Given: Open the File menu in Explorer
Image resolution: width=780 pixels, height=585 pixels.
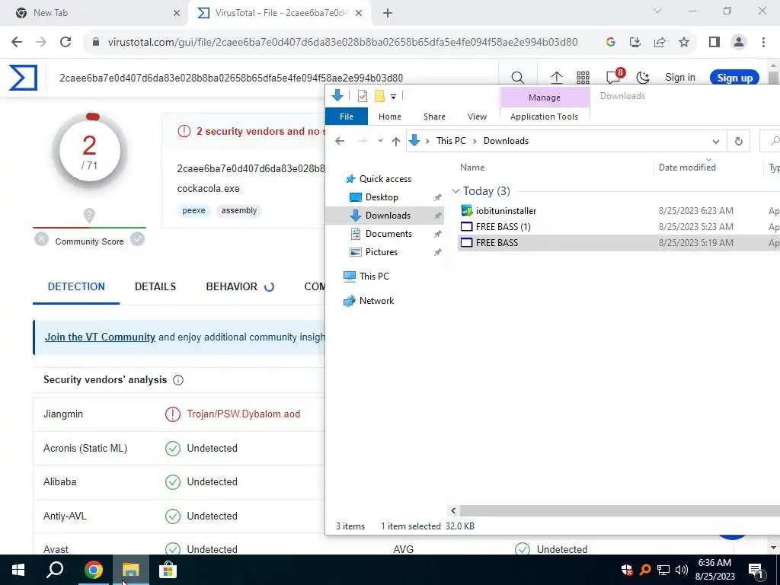Looking at the screenshot, I should tap(347, 117).
